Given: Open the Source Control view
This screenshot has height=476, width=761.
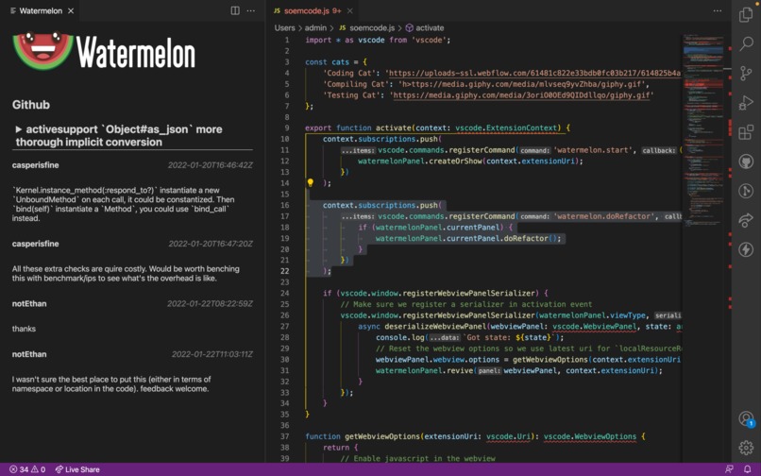Looking at the screenshot, I should pos(746,74).
